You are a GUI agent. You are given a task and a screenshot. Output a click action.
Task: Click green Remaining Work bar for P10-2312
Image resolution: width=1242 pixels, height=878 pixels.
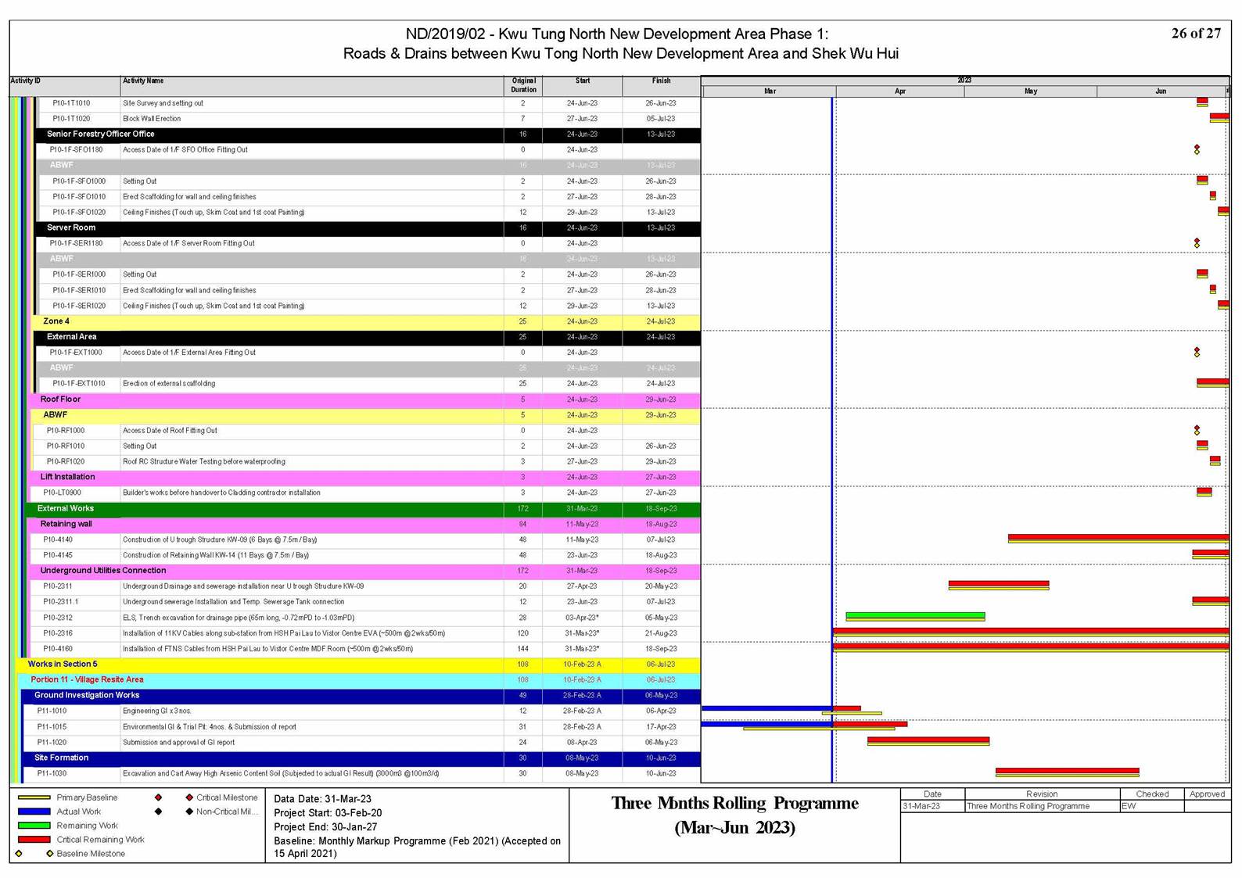coord(915,616)
